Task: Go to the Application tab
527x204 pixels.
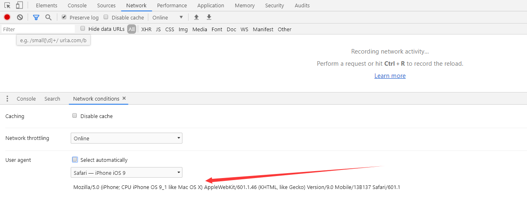Action: point(210,5)
